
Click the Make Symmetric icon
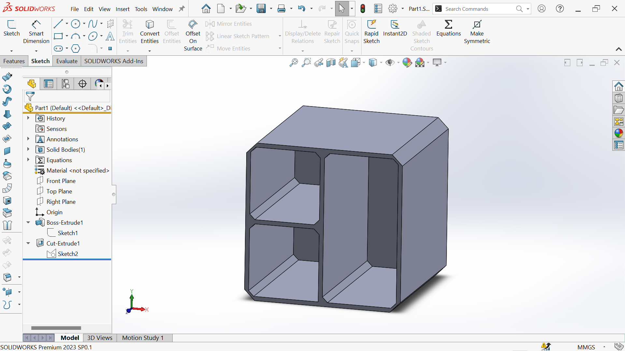click(477, 32)
